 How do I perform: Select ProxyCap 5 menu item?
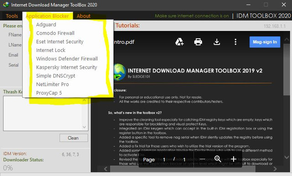(x=49, y=93)
